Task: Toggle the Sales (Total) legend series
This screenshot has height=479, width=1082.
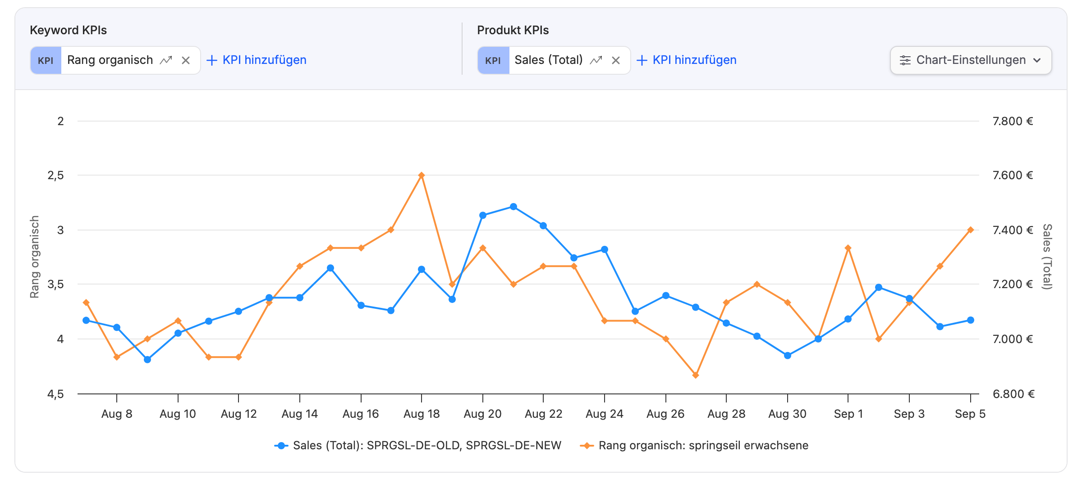Action: [418, 445]
